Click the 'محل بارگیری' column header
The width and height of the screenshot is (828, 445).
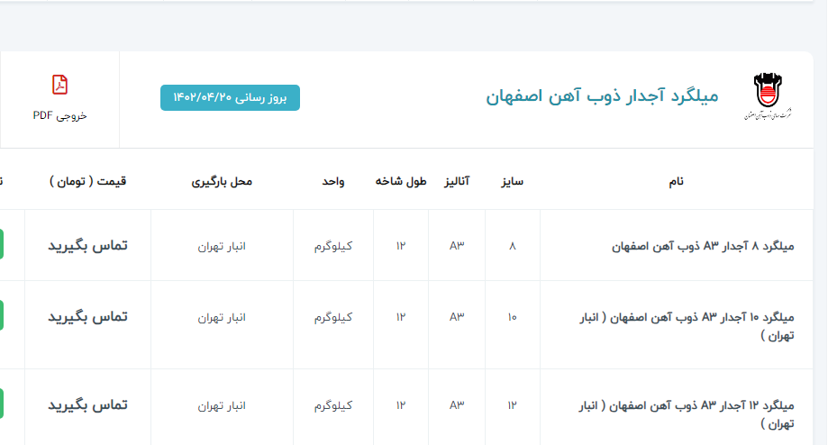coord(222,181)
